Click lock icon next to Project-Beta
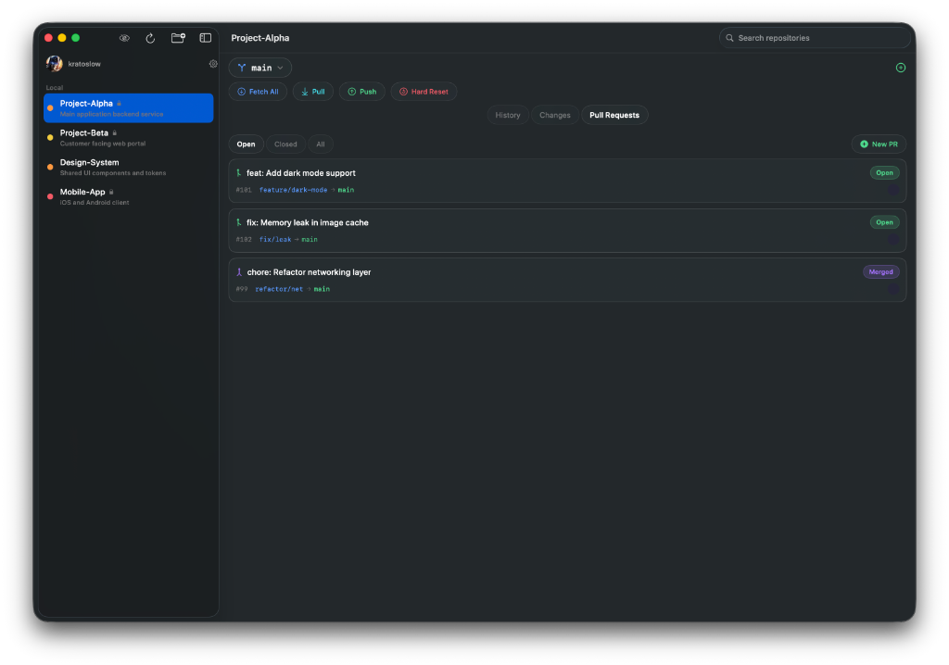 point(114,133)
